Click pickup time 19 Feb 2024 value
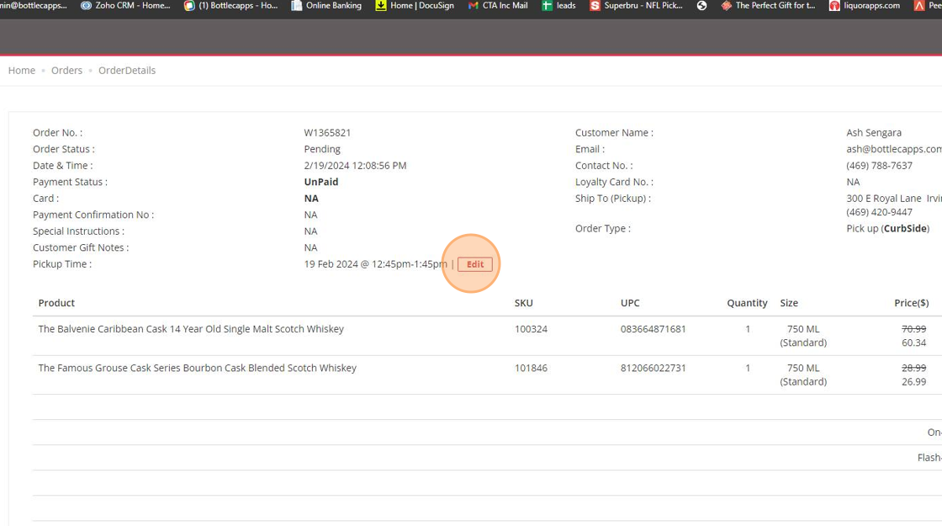942x526 pixels. [x=375, y=264]
